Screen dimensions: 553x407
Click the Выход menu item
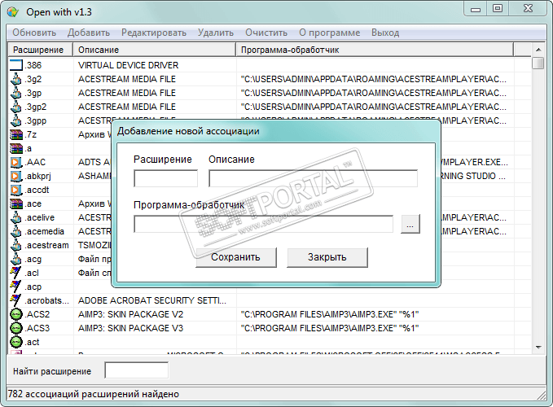(385, 33)
